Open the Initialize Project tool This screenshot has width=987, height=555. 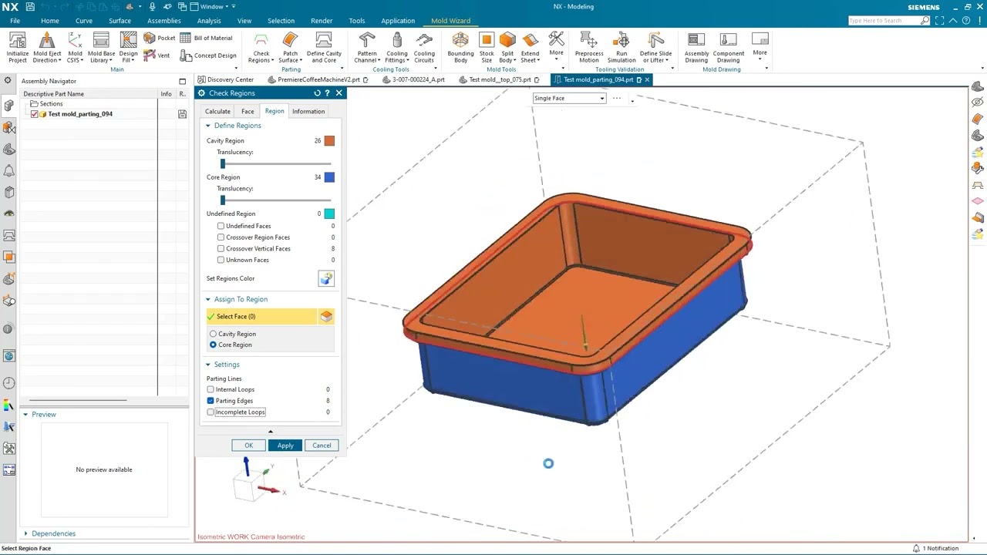[18, 47]
